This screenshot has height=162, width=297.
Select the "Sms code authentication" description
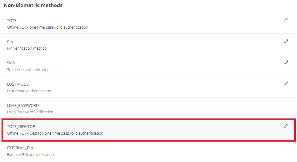point(28,70)
